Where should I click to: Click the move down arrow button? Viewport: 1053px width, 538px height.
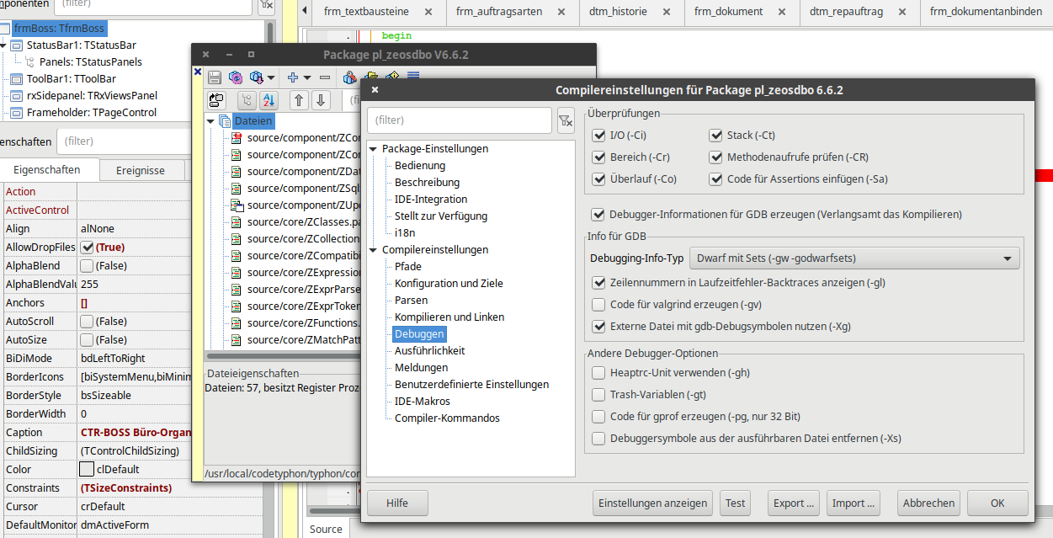pyautogui.click(x=321, y=101)
